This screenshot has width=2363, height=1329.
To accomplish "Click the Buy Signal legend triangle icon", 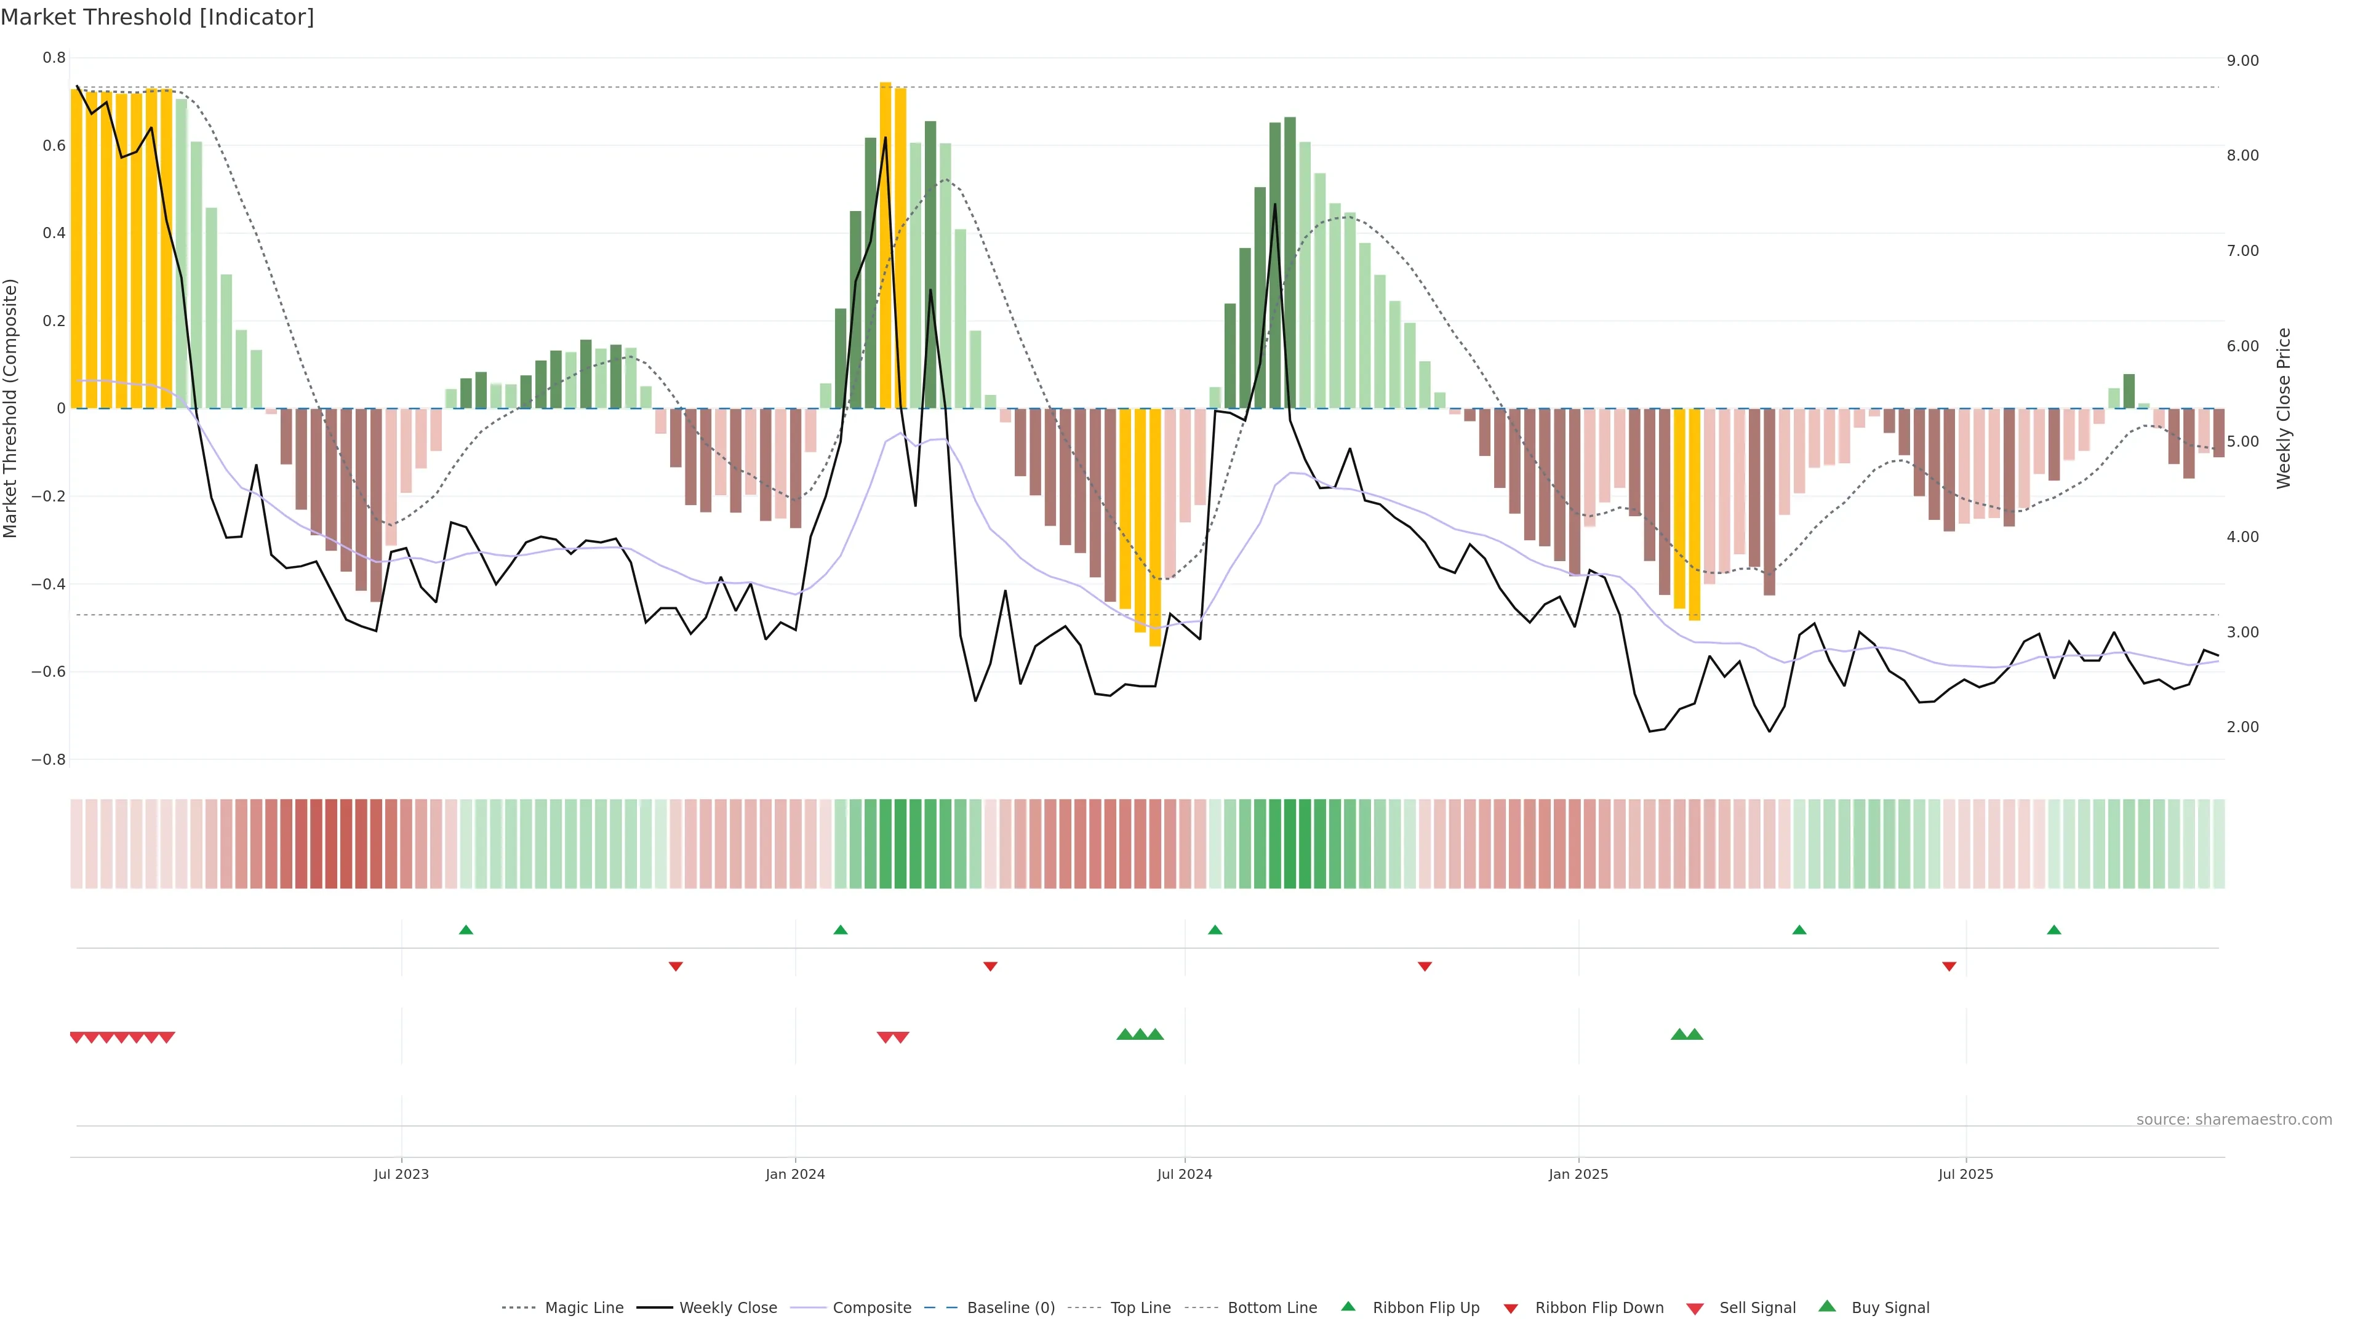I will point(1827,1306).
